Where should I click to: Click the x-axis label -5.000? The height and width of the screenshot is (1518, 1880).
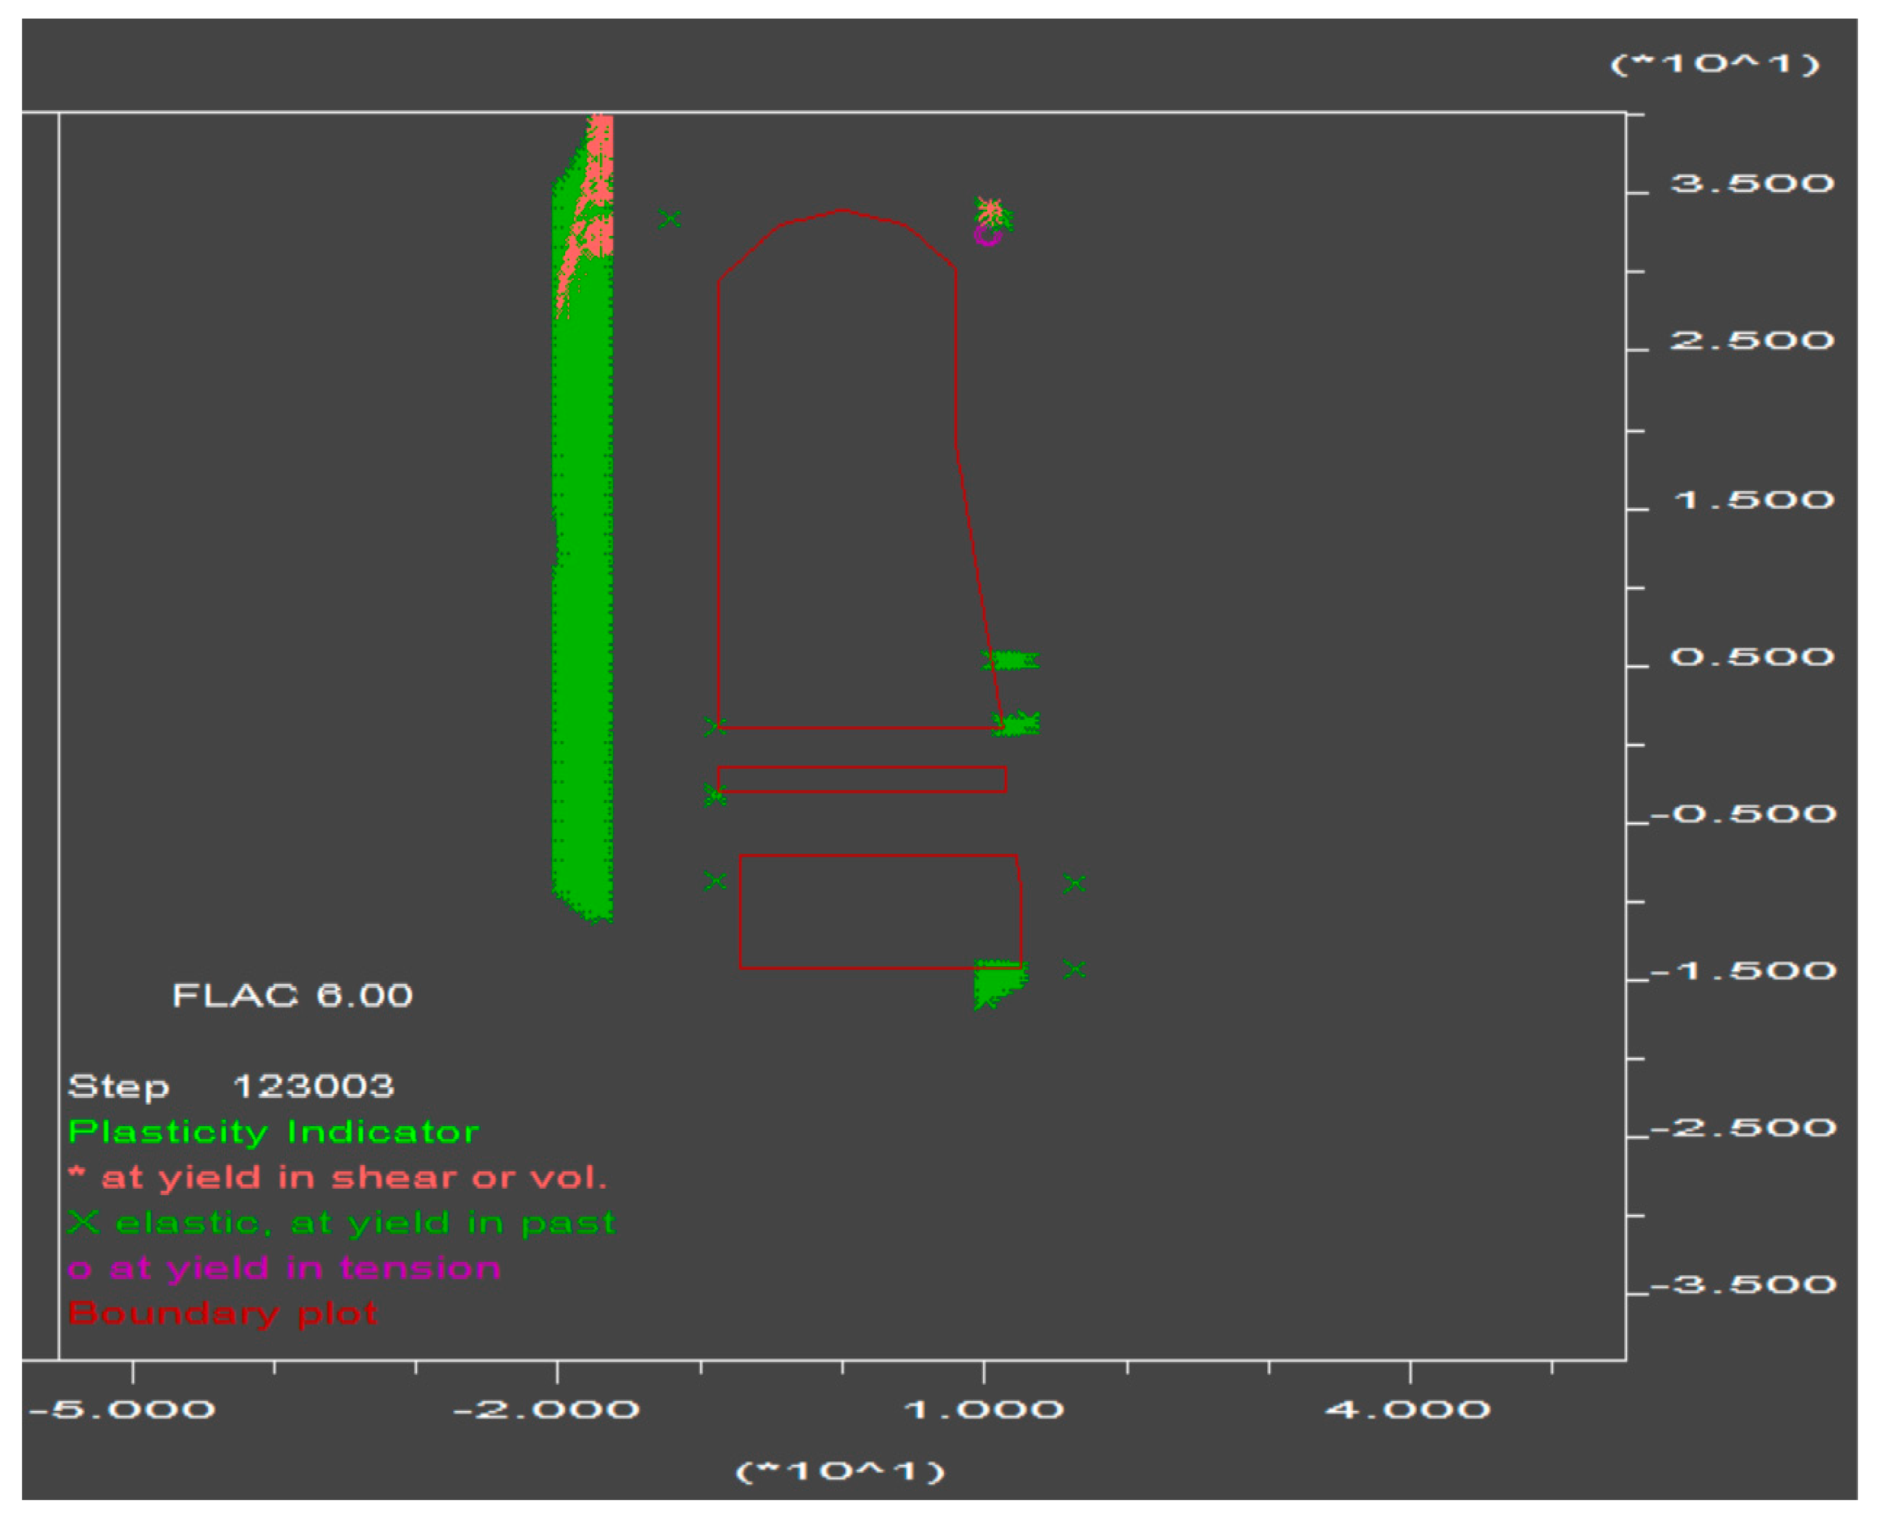click(122, 1410)
